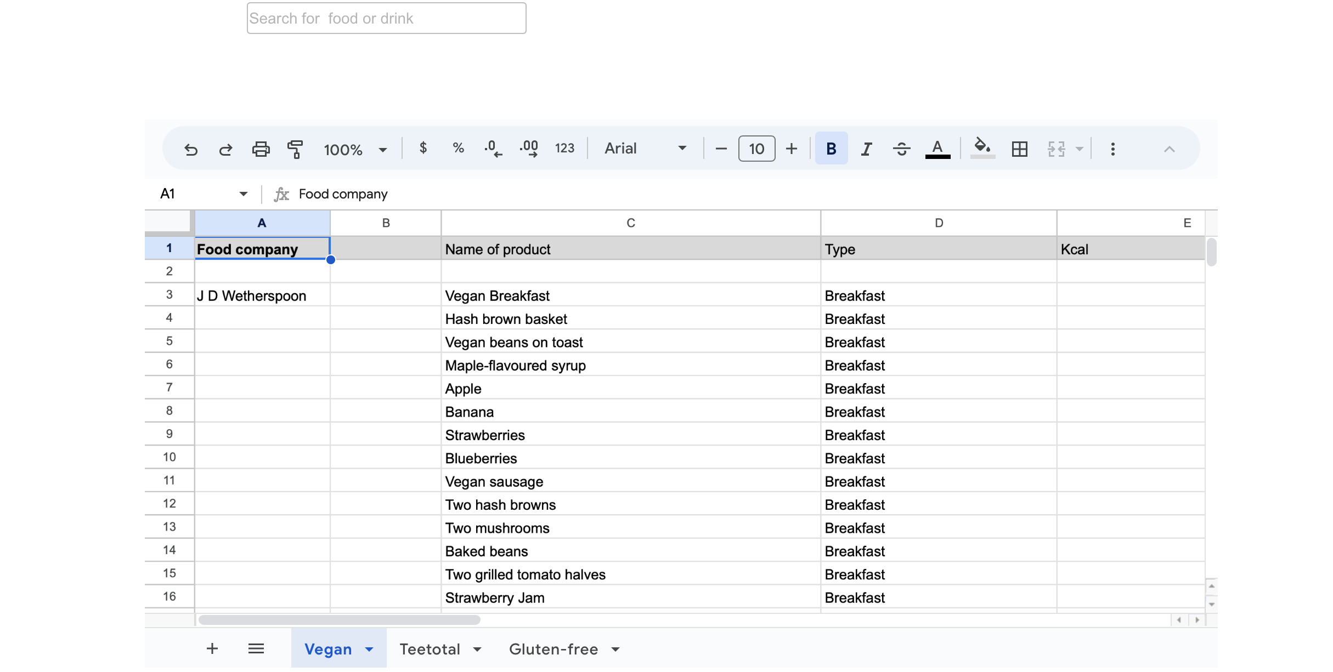Open the fill color paint bucket
The height and width of the screenshot is (672, 1333).
click(x=982, y=148)
